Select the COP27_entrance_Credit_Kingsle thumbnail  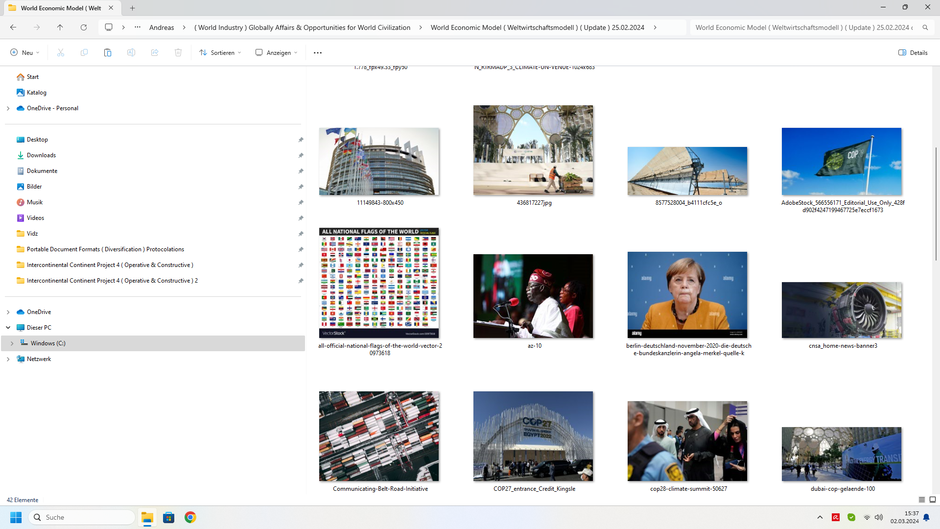coord(533,436)
